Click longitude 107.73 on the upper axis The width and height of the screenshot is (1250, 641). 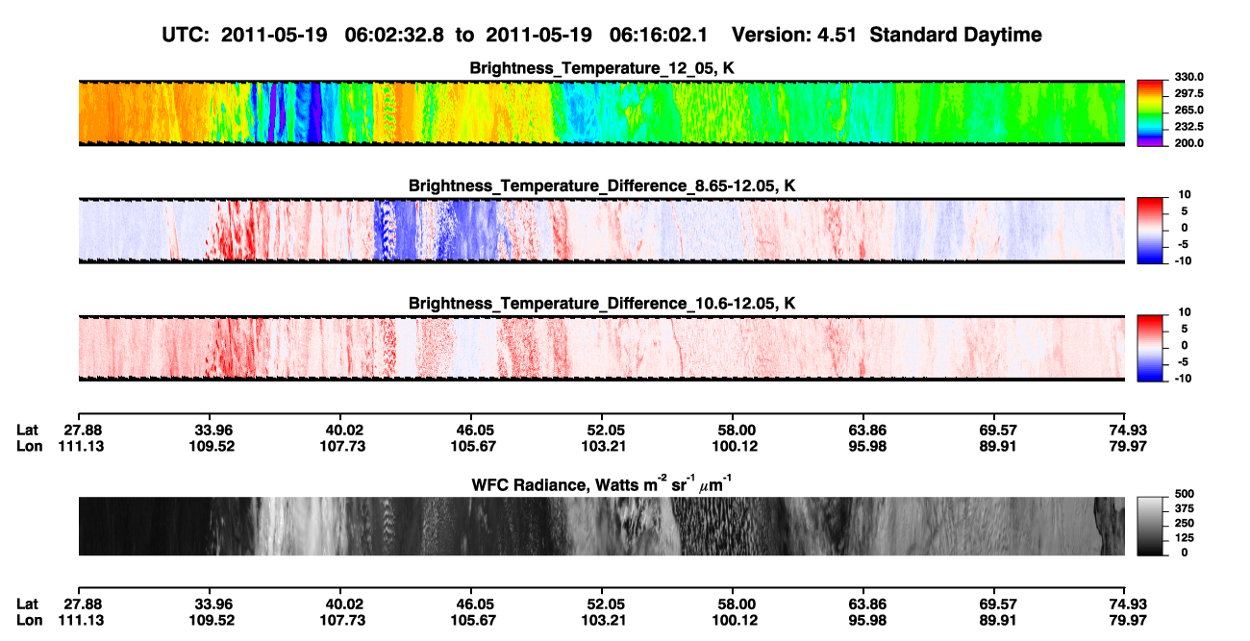(344, 446)
